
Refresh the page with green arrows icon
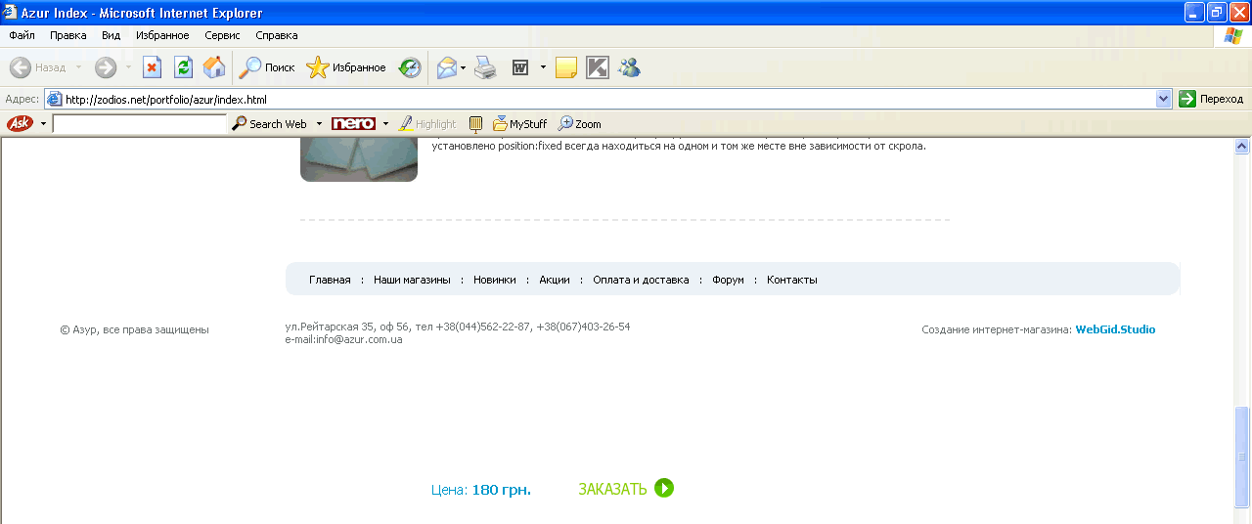[x=183, y=67]
